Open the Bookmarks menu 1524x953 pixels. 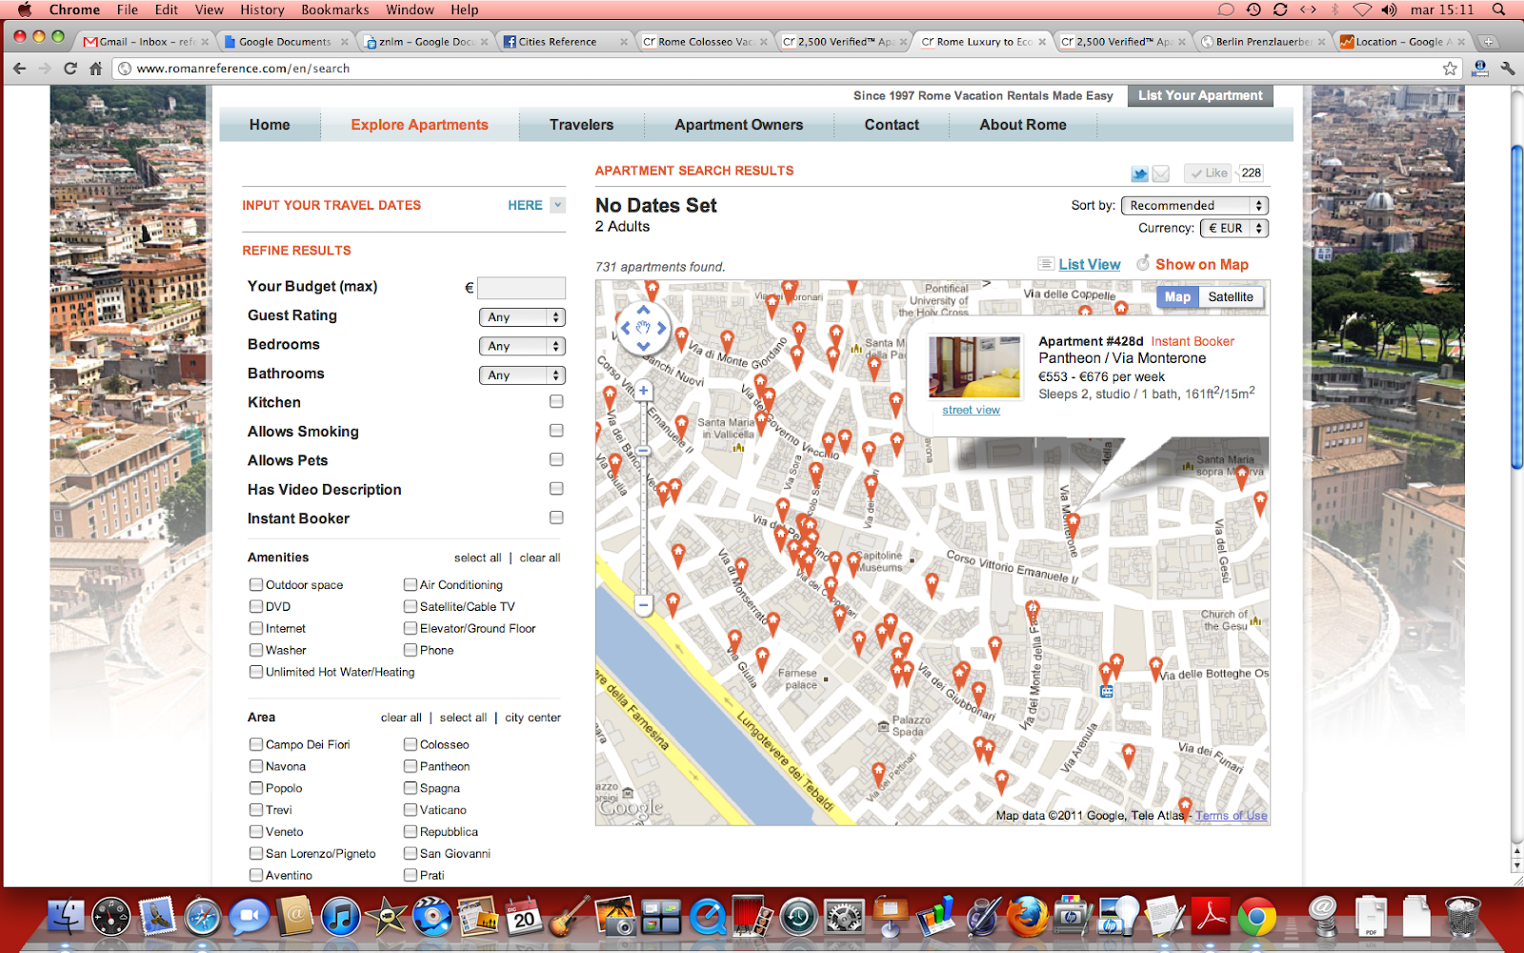tap(334, 10)
